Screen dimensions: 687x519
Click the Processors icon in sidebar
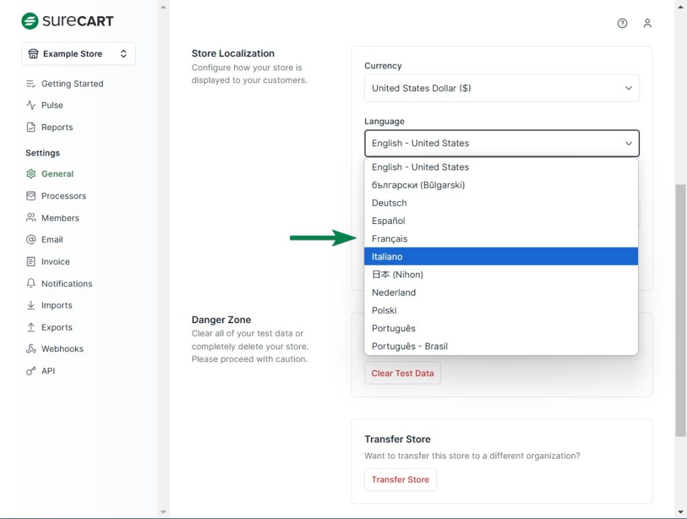(x=31, y=196)
